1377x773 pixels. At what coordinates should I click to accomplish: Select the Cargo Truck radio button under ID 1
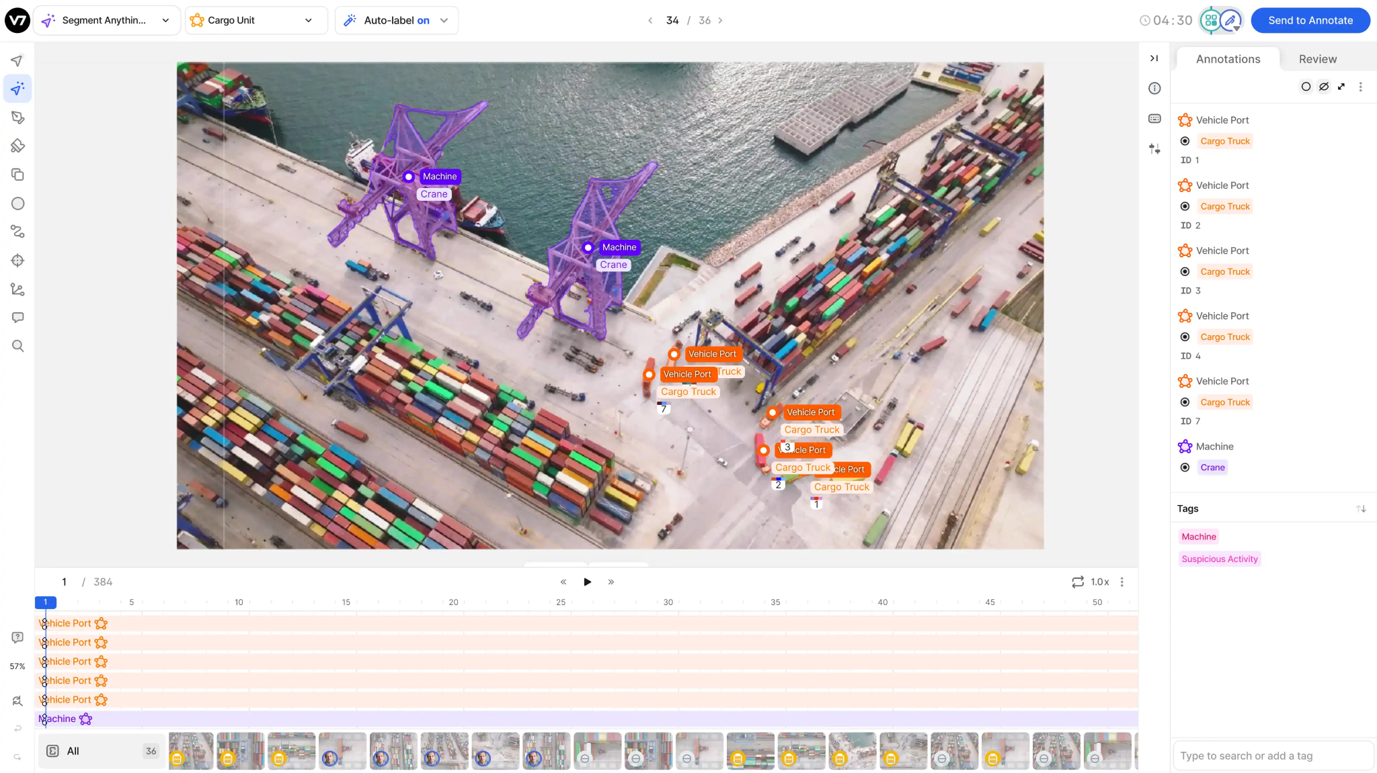pos(1185,140)
